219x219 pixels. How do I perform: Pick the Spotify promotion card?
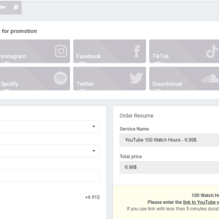coord(35,78)
